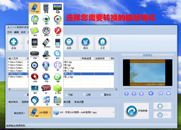The image size is (181, 130).
Task: Pick the iPod device format
Action: click(x=58, y=43)
